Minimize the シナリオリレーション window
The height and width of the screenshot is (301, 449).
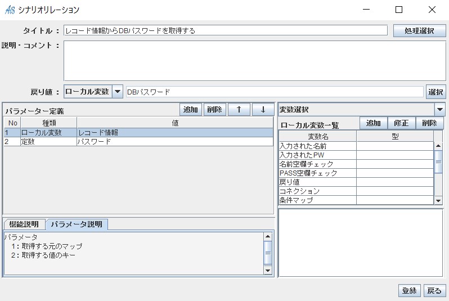366,10
